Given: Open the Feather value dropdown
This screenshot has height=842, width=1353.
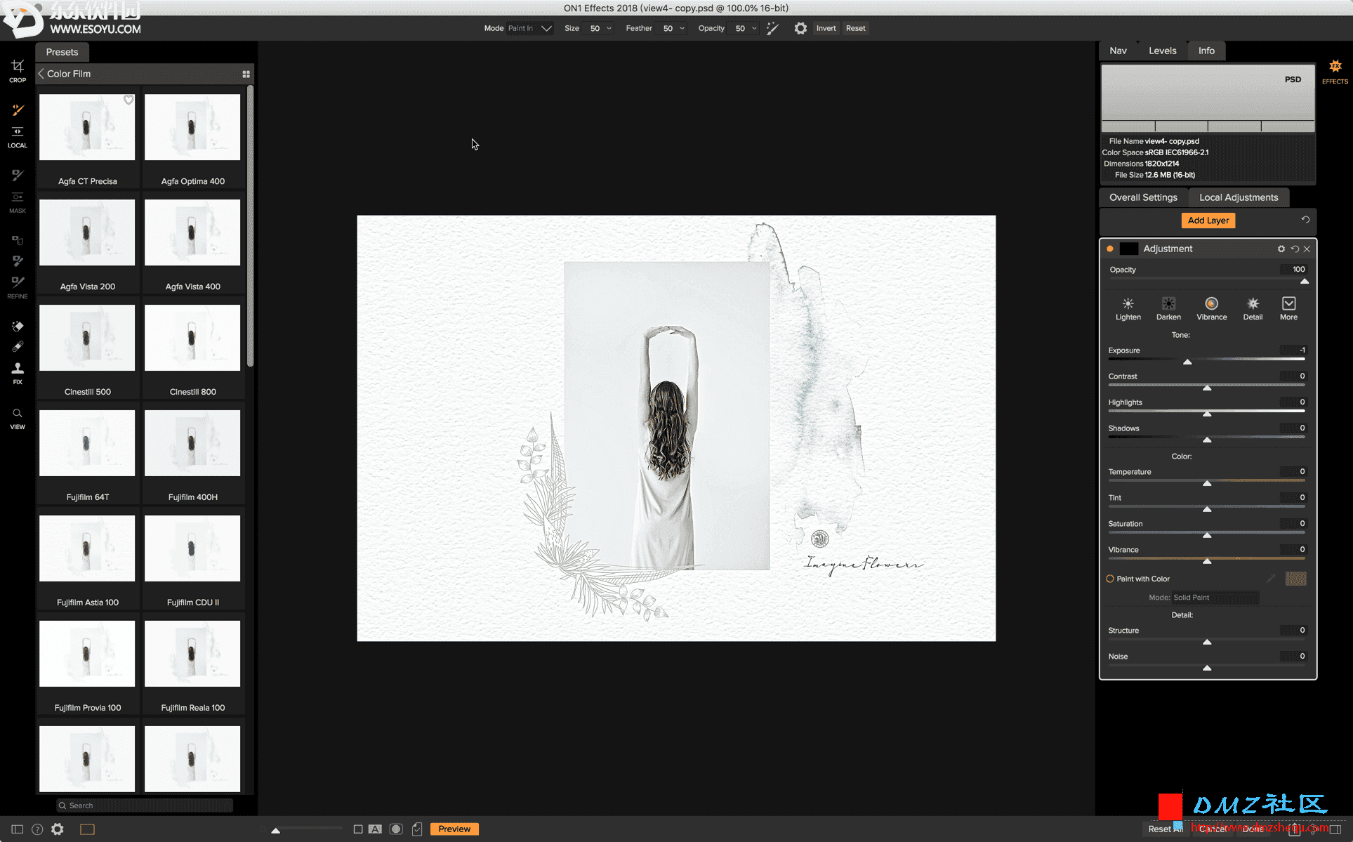Looking at the screenshot, I should pos(673,28).
